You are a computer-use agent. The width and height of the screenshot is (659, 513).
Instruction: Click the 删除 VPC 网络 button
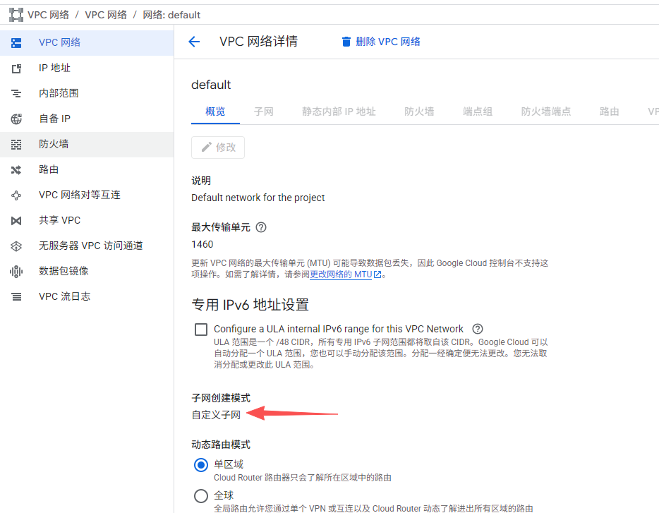(x=380, y=42)
